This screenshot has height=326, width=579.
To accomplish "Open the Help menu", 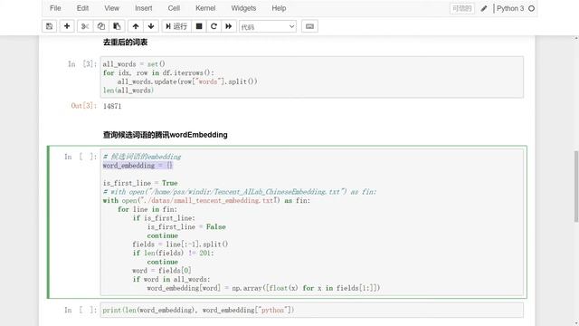I will [279, 8].
